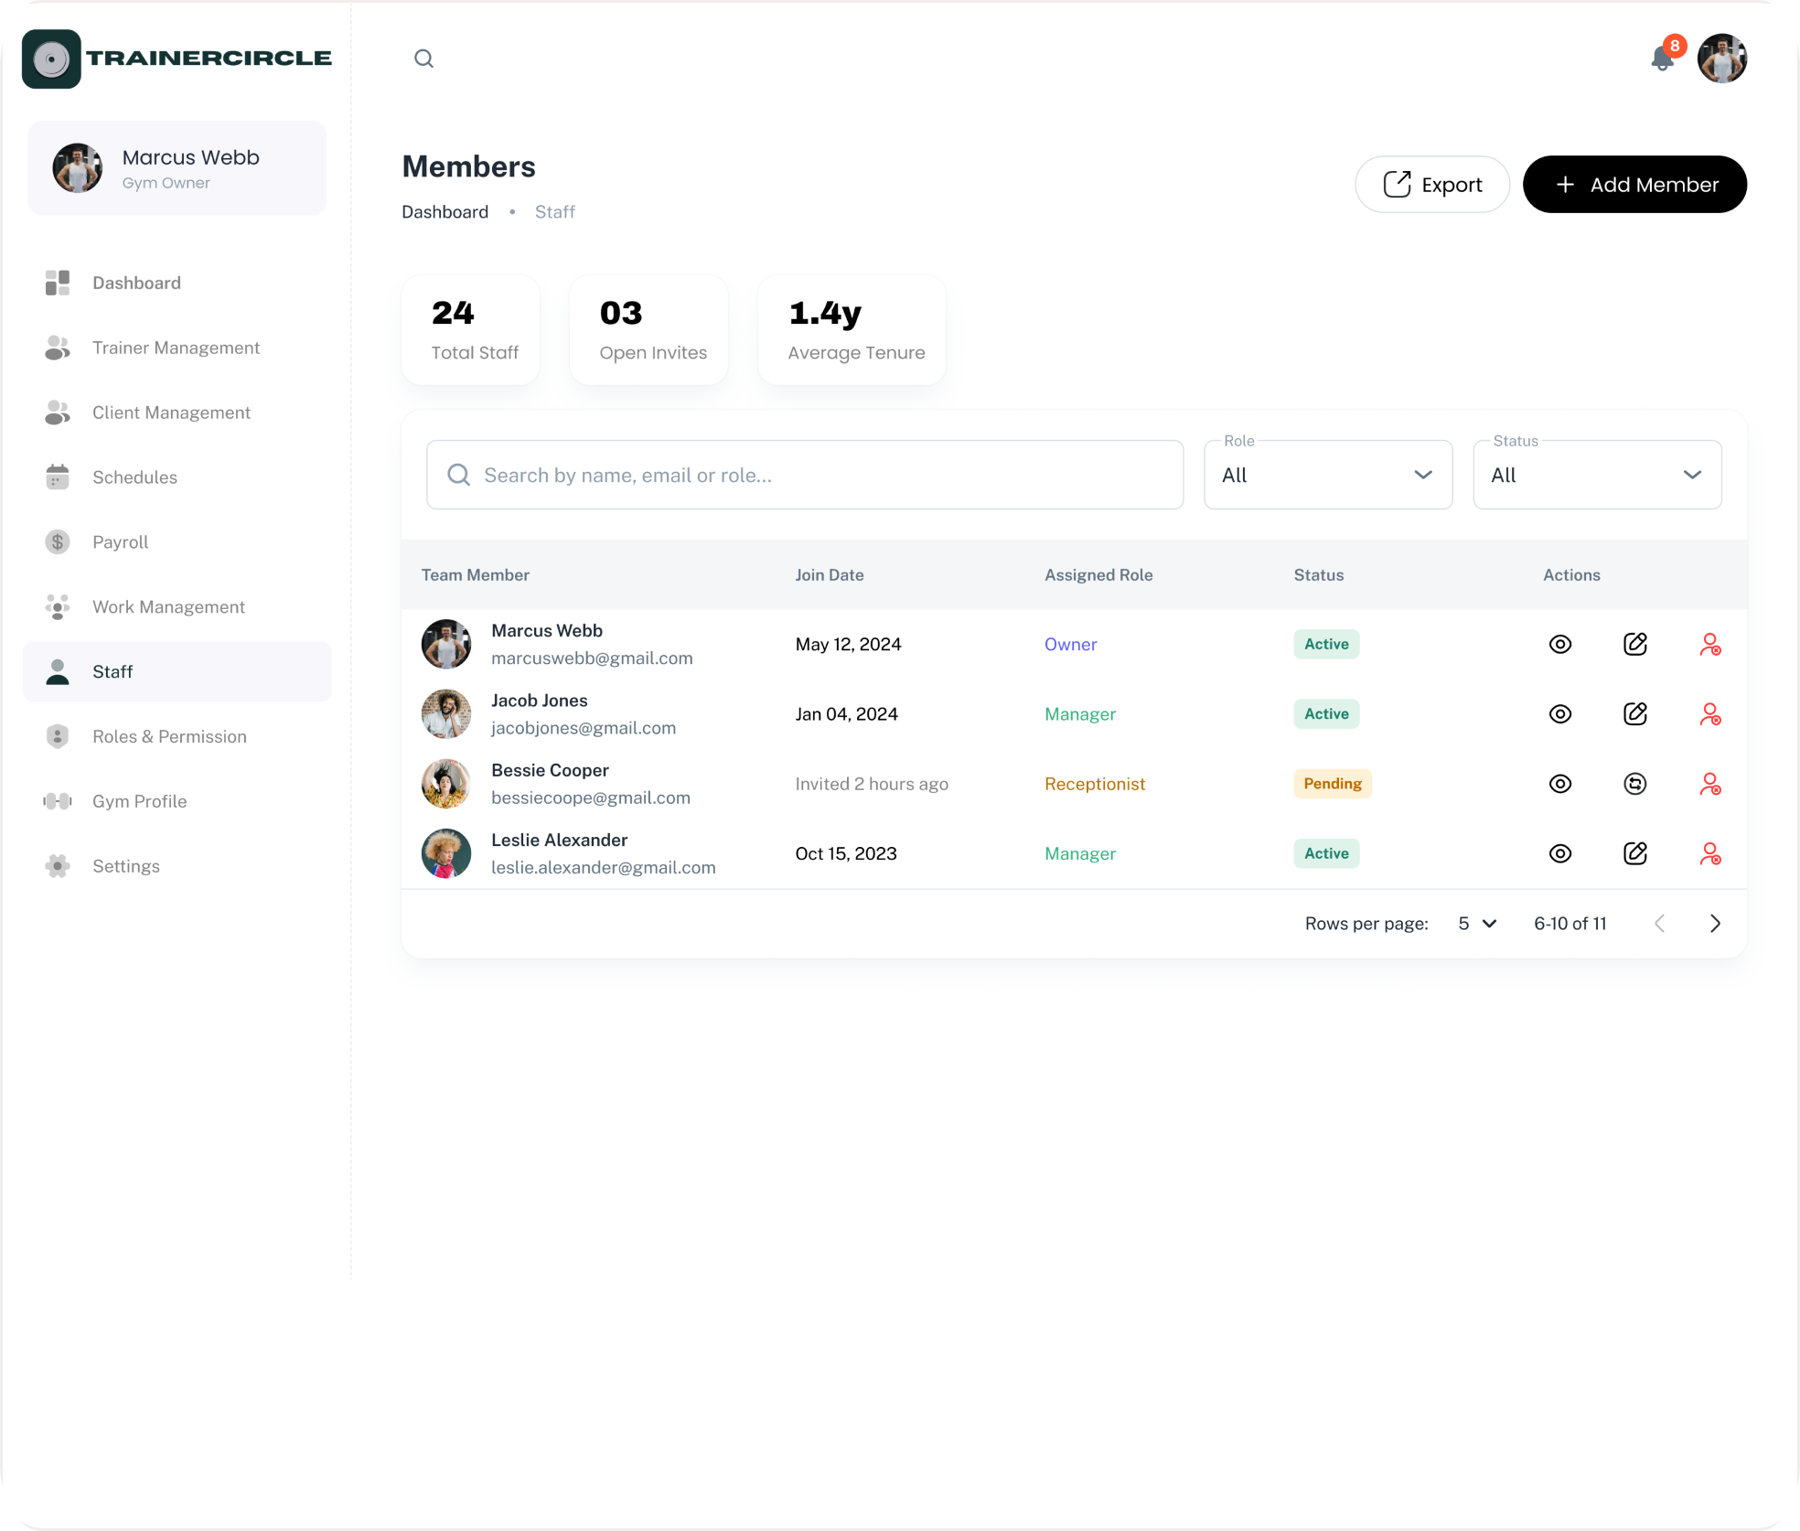
Task: Click Leslie Alexander's avatar thumbnail
Action: pos(446,853)
